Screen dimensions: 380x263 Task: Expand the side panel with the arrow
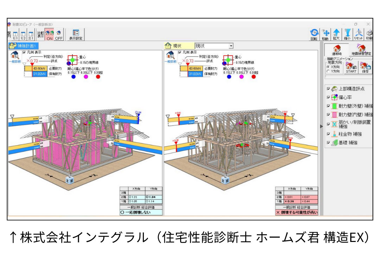[x=321, y=127]
